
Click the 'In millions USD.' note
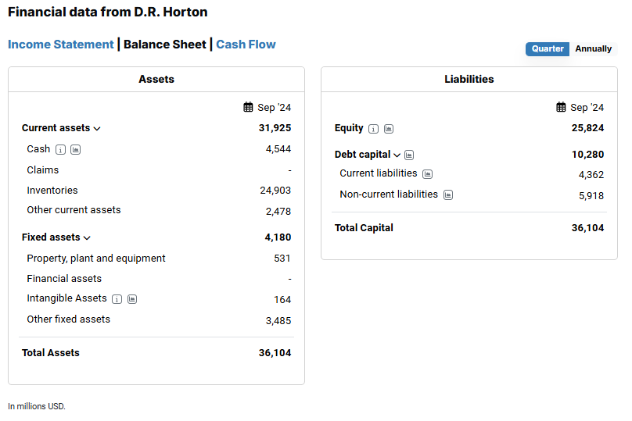37,406
